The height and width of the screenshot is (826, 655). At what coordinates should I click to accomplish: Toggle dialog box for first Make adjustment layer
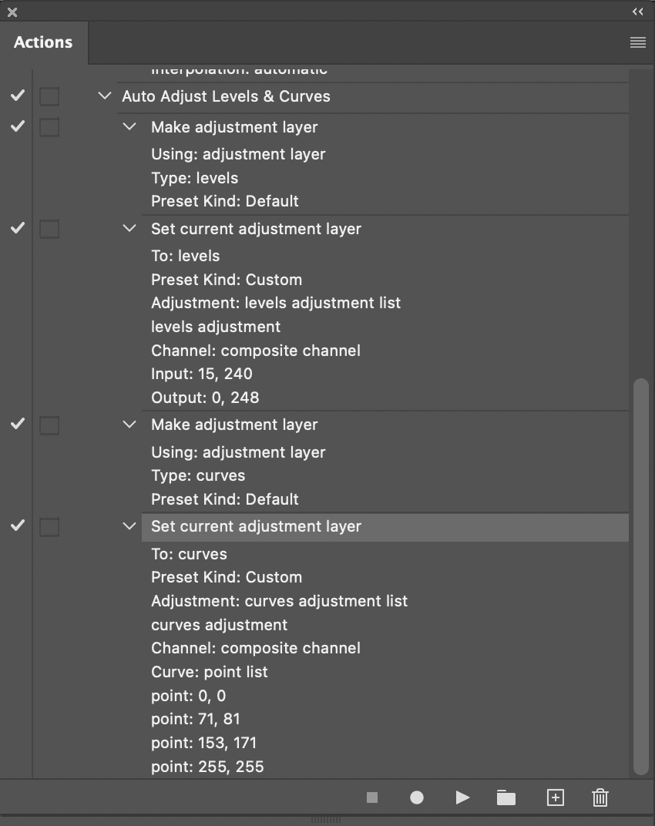pyautogui.click(x=49, y=127)
